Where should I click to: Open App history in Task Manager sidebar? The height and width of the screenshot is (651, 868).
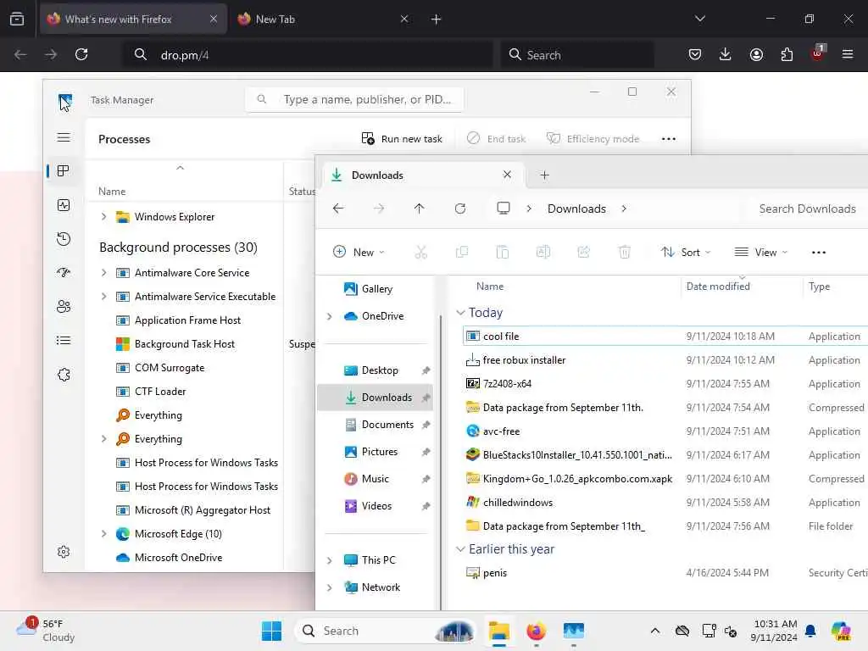pyautogui.click(x=64, y=238)
